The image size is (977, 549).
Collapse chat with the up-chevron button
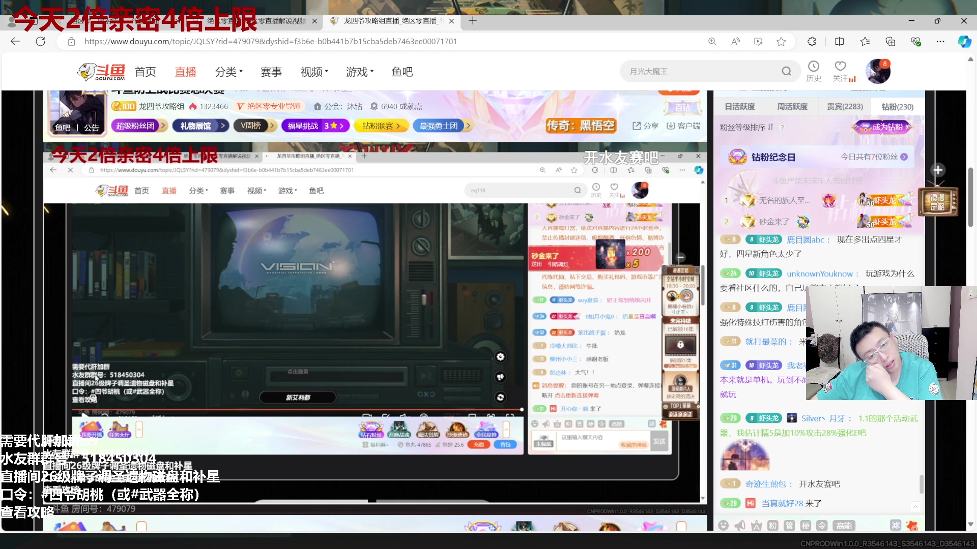(915, 507)
